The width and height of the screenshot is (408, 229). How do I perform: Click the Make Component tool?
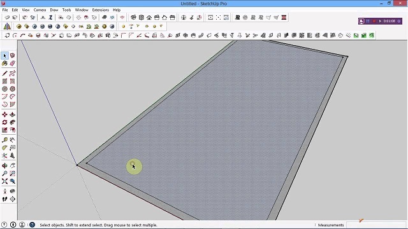(12, 55)
